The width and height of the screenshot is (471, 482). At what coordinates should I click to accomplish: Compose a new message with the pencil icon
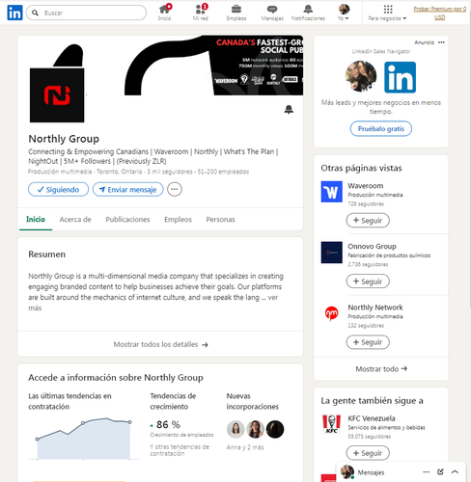(440, 472)
